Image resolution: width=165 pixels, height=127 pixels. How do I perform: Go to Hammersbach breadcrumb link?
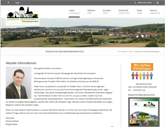coord(122,52)
